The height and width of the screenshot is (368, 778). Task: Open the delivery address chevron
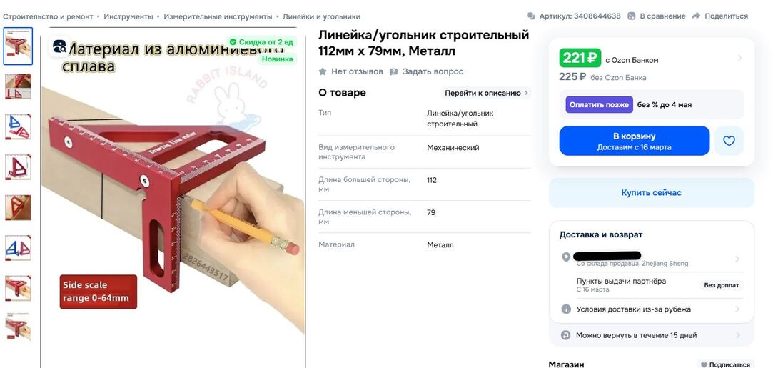coord(737,259)
